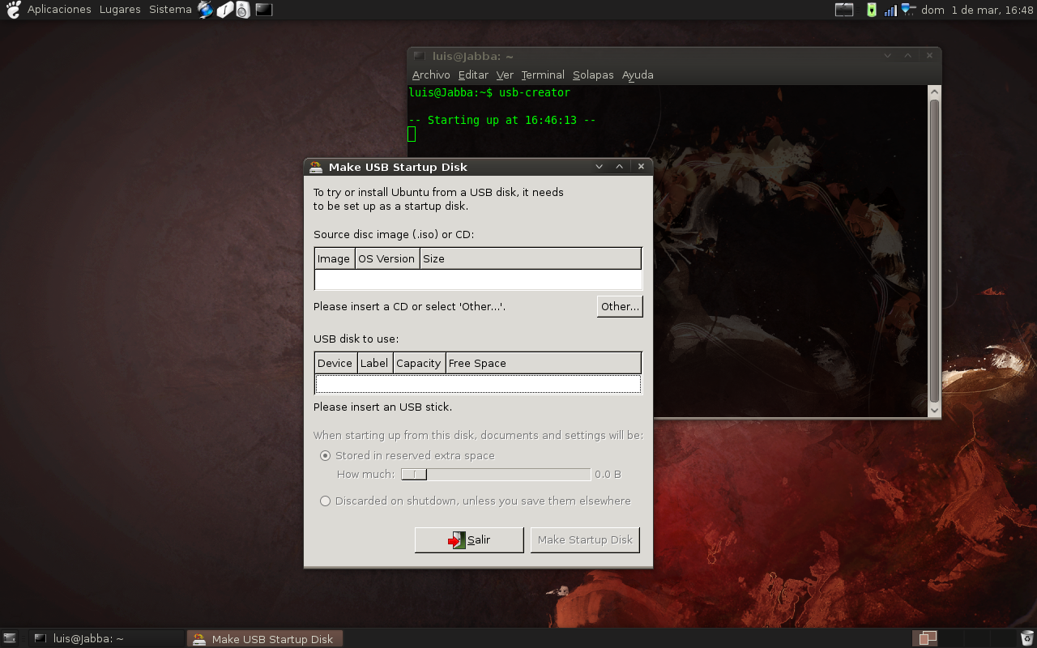This screenshot has height=648, width=1037.
Task: Open the Ver menu in the terminal
Action: [505, 75]
